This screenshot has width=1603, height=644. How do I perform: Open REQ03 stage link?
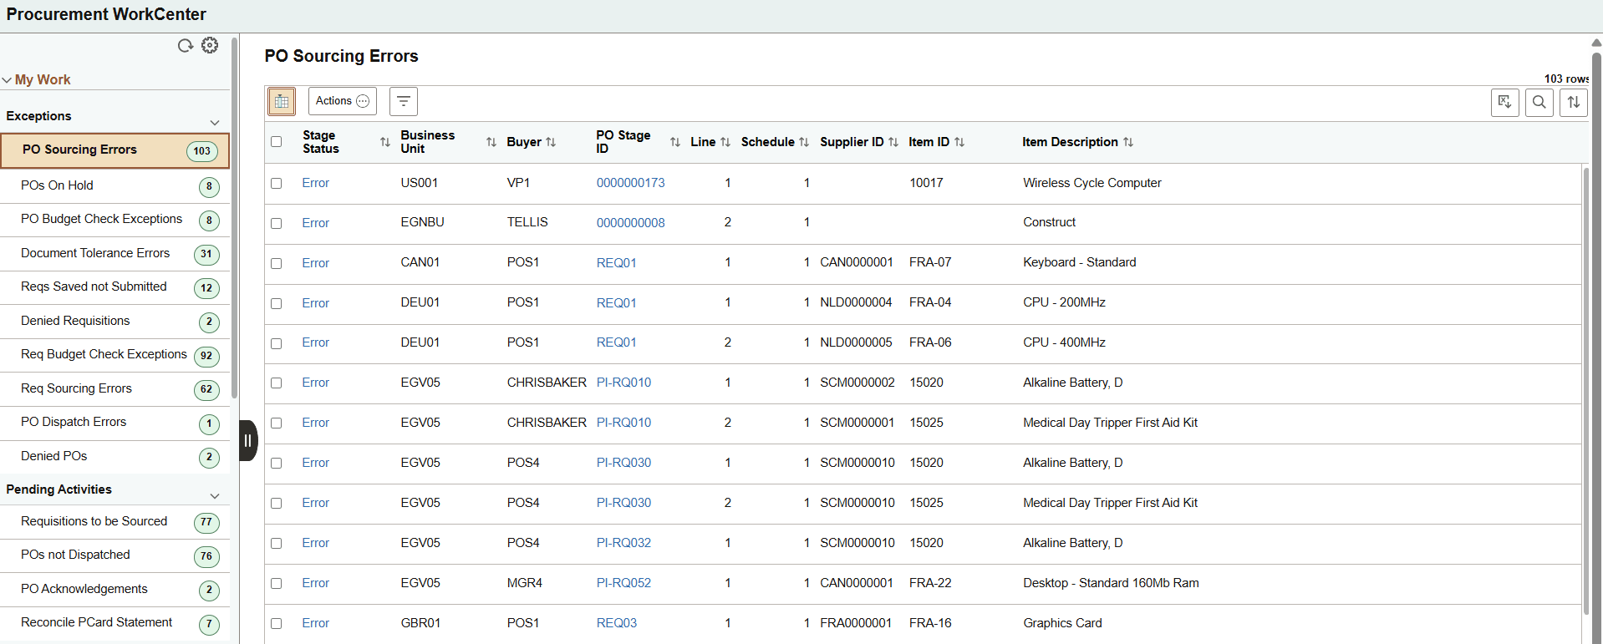pyautogui.click(x=616, y=623)
